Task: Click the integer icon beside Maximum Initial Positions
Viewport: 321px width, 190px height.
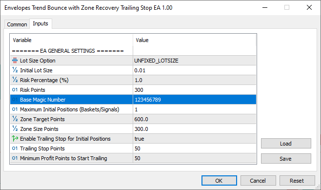Action: (15, 109)
